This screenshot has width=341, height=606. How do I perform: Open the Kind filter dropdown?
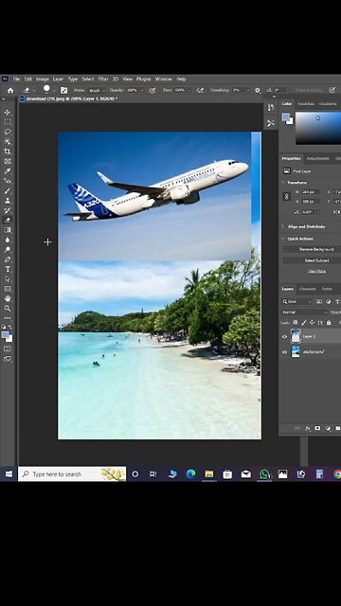pyautogui.click(x=296, y=301)
